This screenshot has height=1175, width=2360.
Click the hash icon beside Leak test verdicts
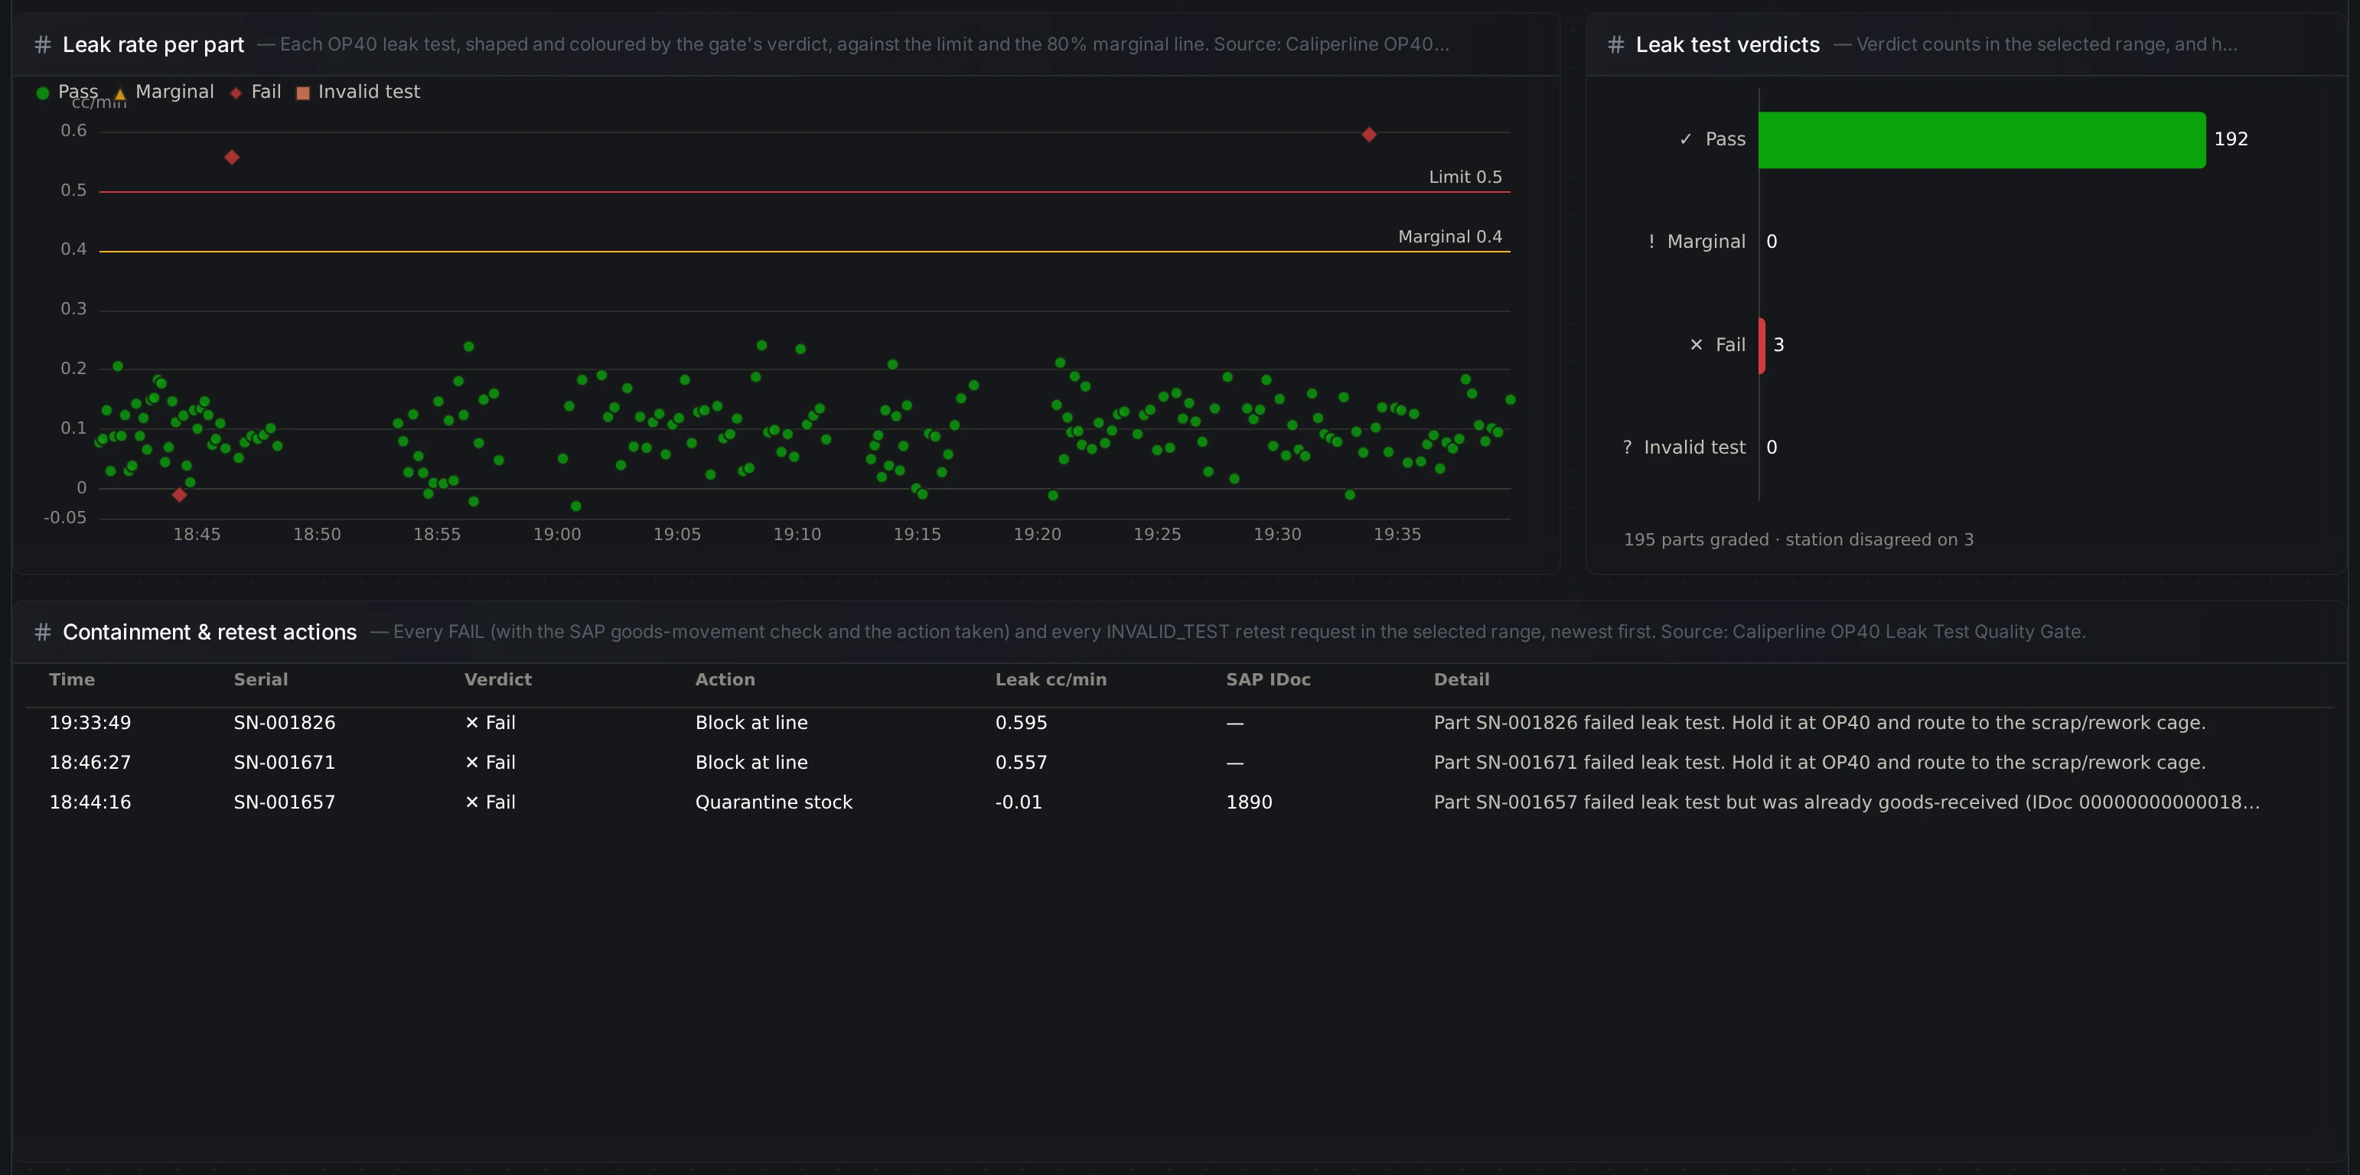1616,45
